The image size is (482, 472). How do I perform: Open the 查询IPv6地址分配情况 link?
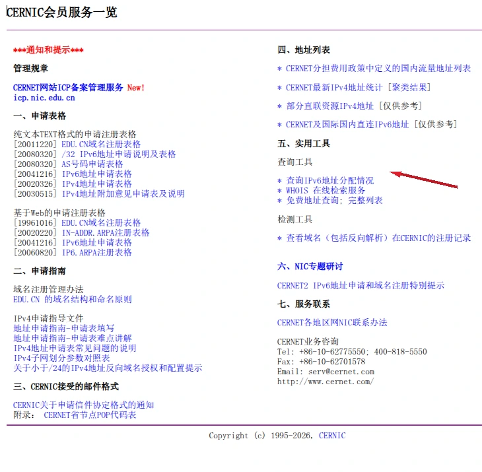coord(330,180)
